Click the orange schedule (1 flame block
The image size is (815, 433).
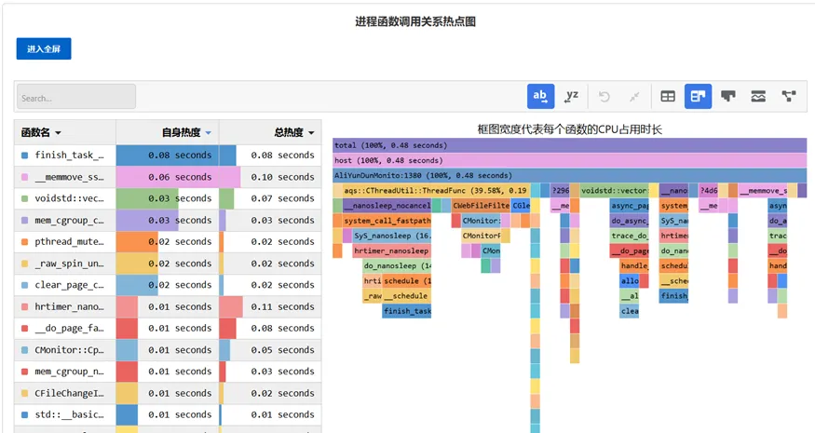click(407, 281)
